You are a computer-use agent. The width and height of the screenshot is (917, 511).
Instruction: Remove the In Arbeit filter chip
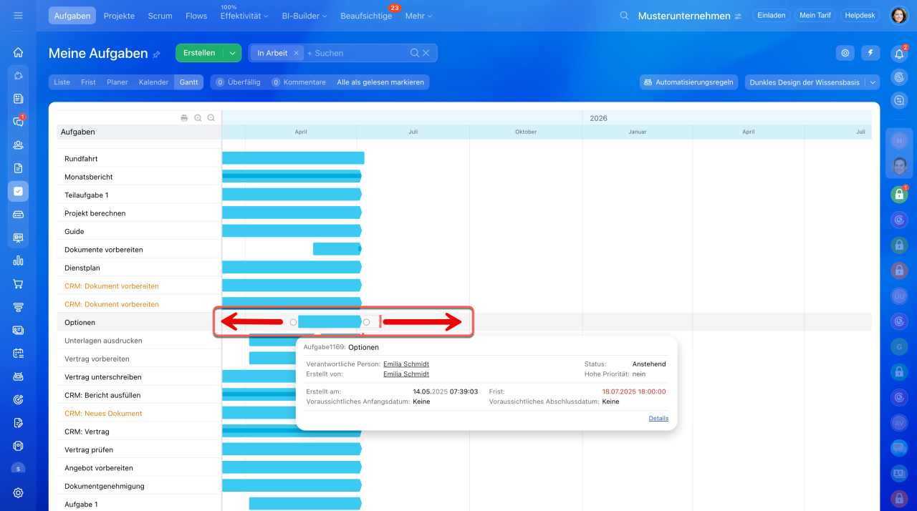[x=296, y=53]
